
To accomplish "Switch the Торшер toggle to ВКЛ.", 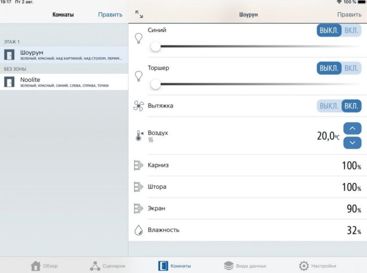I will pos(351,68).
